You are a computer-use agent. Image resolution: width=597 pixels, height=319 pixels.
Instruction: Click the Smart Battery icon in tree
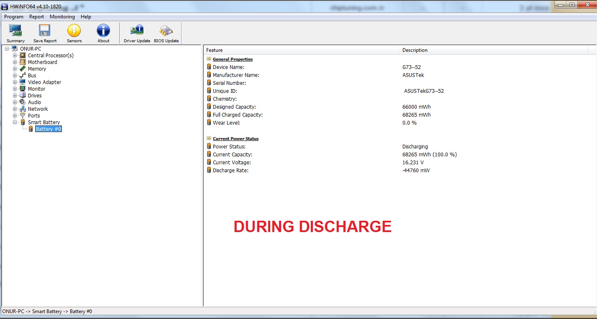[x=23, y=122]
